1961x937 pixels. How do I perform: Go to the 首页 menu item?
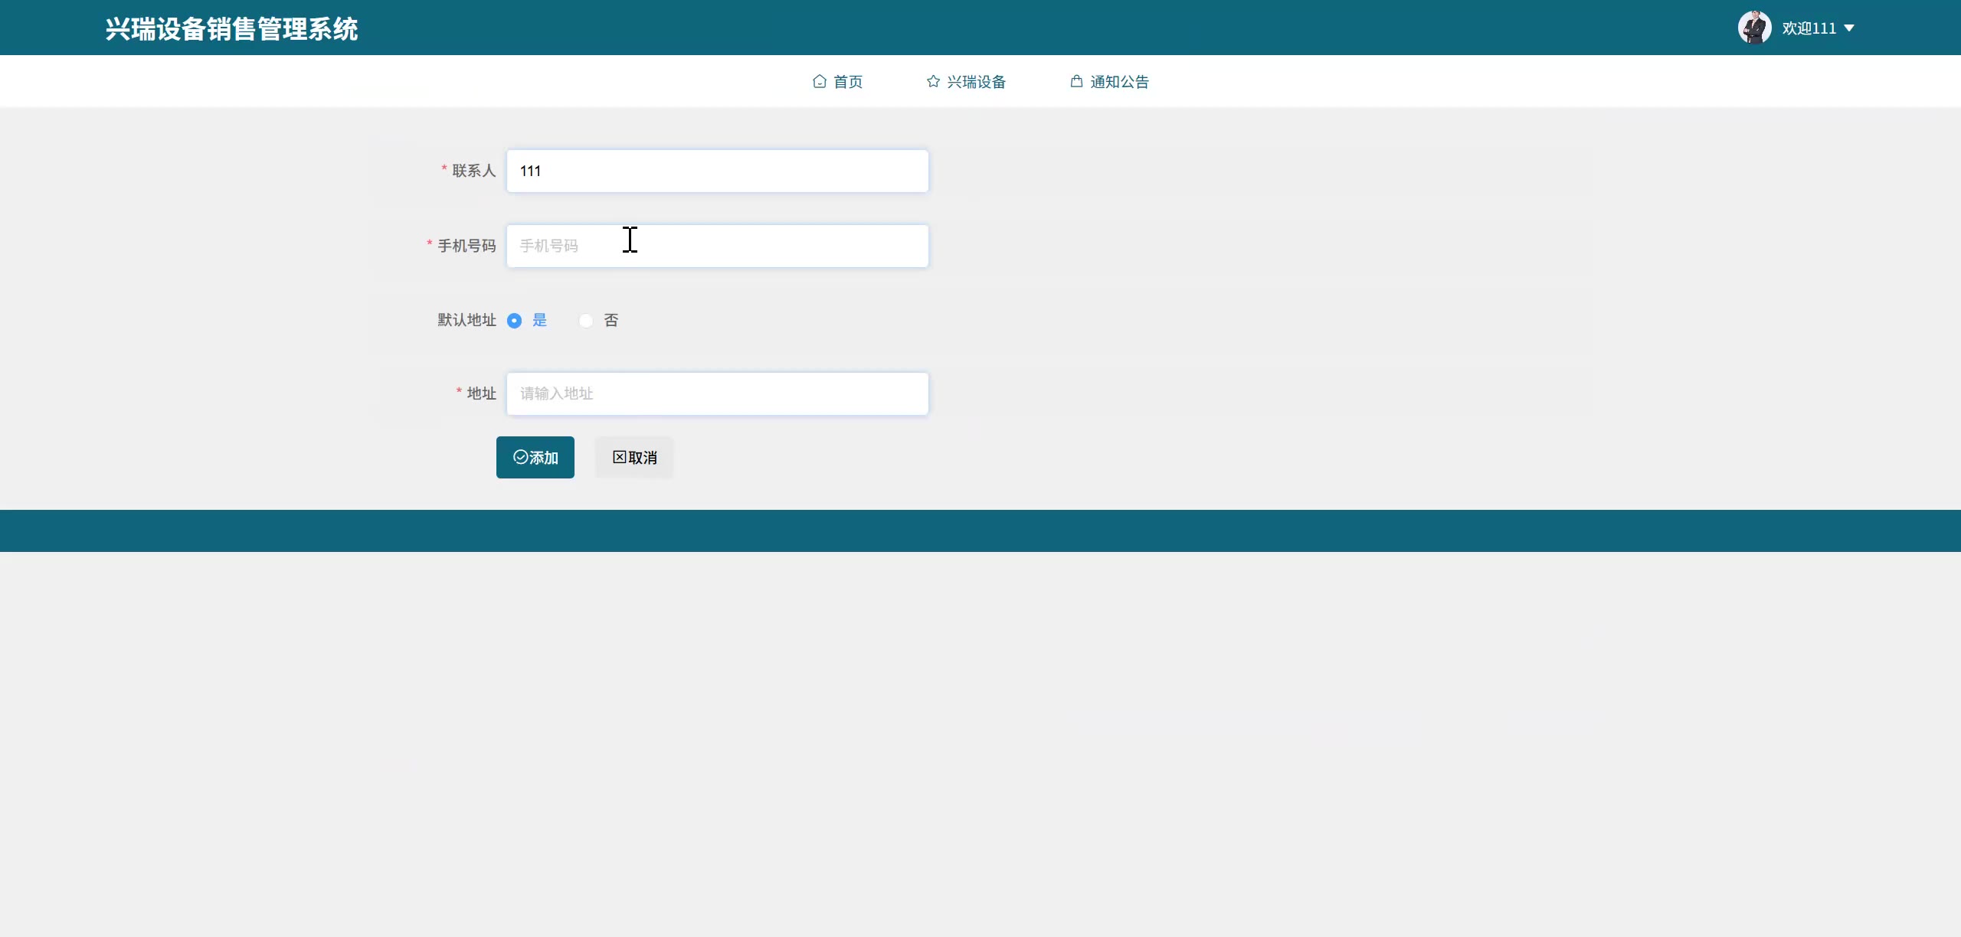click(848, 82)
